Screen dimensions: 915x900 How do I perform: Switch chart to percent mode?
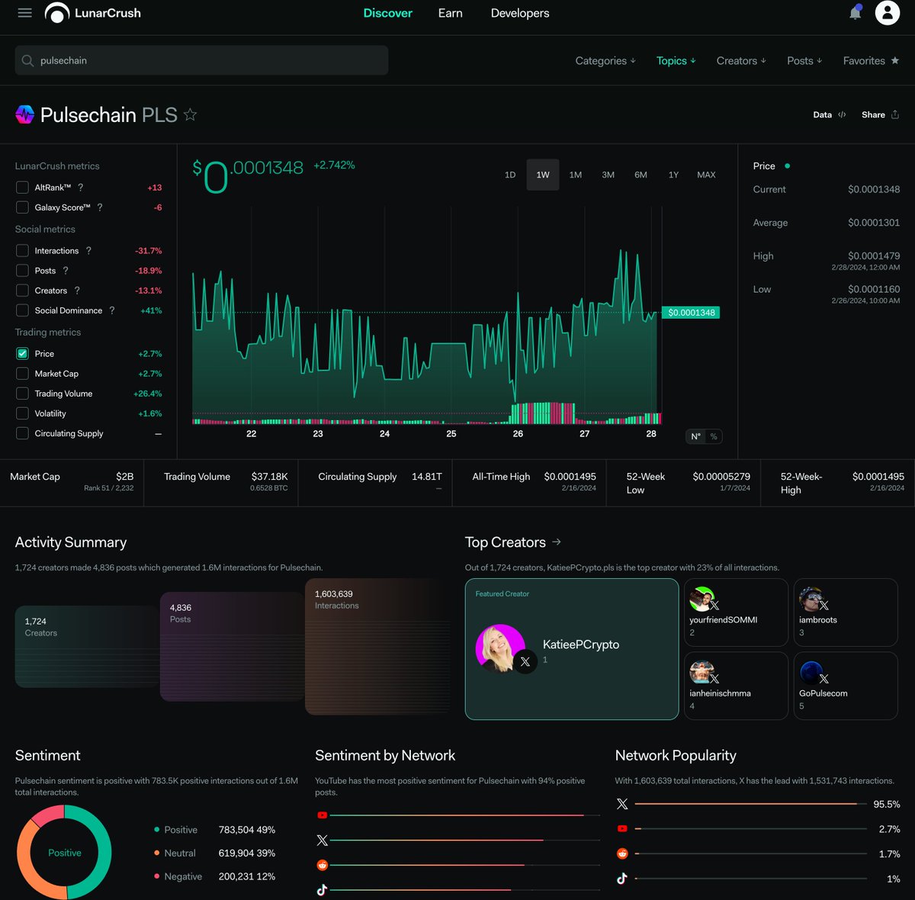714,436
